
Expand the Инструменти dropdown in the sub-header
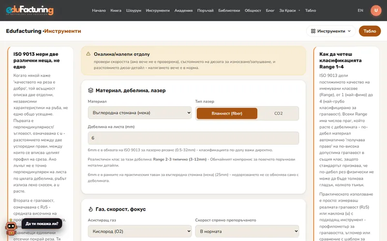point(331,31)
